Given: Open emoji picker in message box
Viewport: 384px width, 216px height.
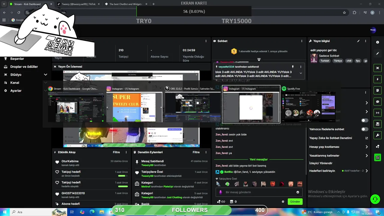Looking at the screenshot, I should point(298,192).
